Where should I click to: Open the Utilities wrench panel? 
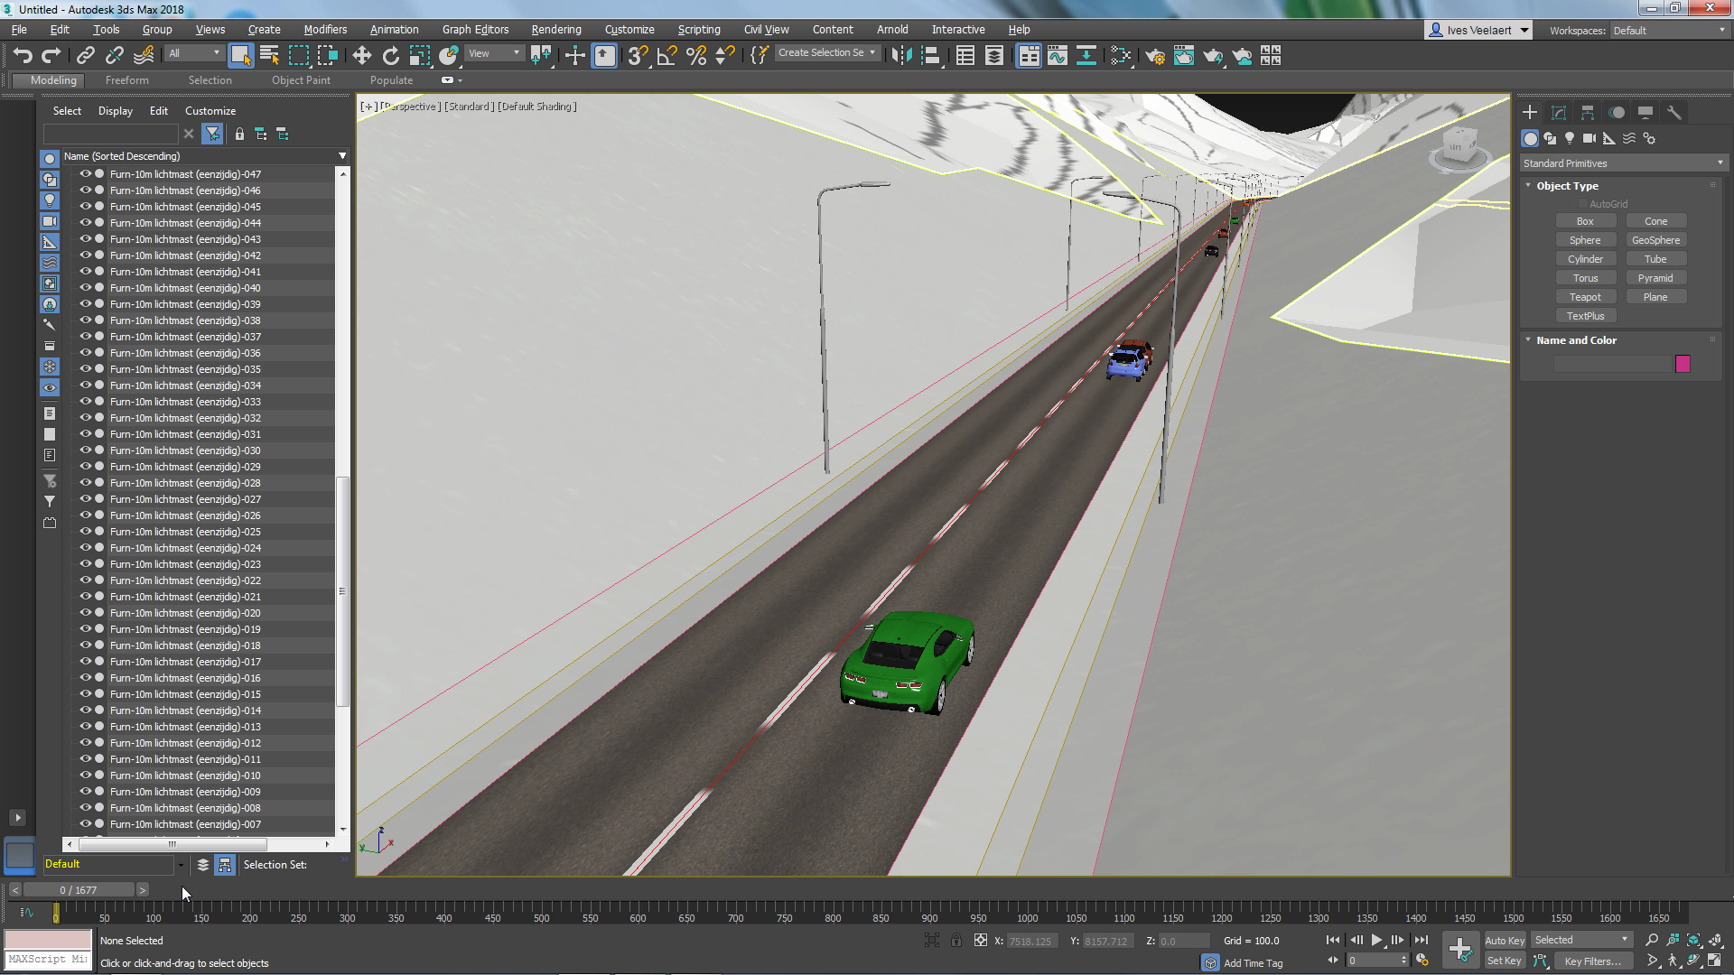coord(1674,112)
